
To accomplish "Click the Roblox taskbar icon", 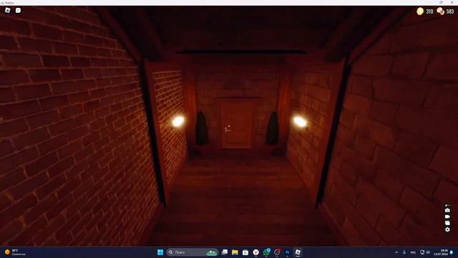I will point(298,252).
